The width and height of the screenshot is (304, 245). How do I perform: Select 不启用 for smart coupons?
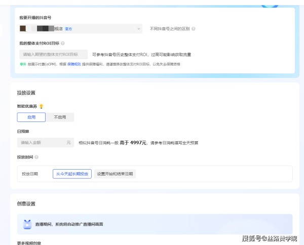point(60,117)
